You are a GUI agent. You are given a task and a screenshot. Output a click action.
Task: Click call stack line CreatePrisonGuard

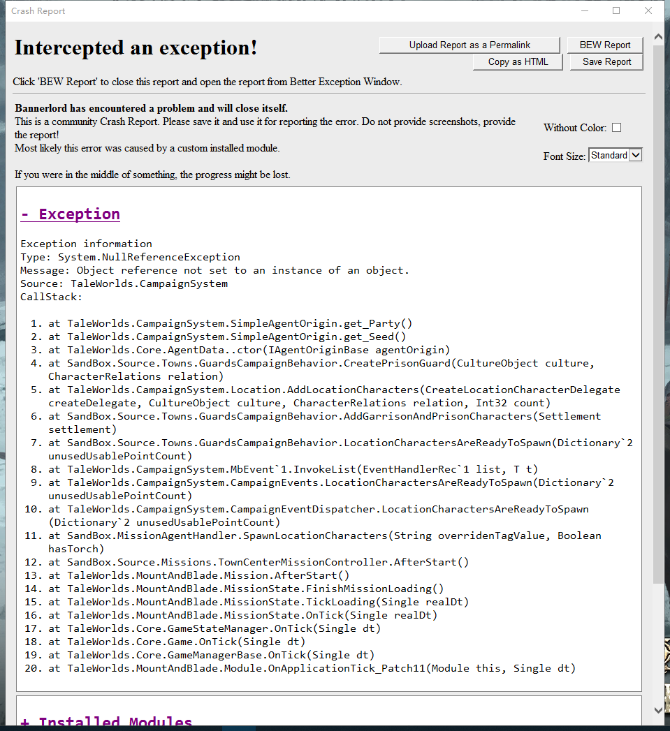click(321, 370)
